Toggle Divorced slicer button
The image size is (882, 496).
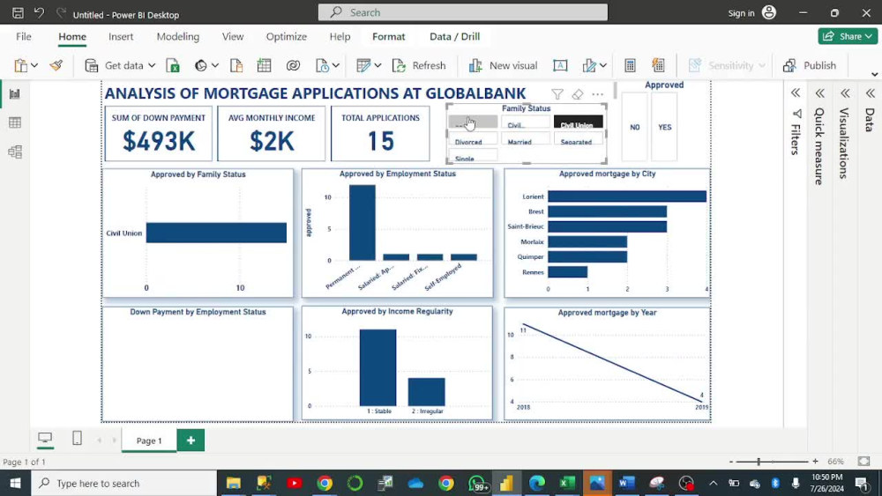tap(473, 139)
